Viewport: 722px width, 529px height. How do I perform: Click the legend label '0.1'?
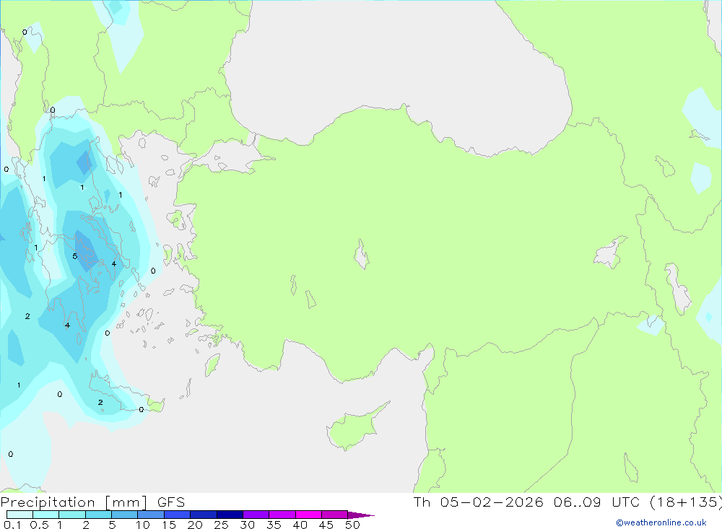12,525
